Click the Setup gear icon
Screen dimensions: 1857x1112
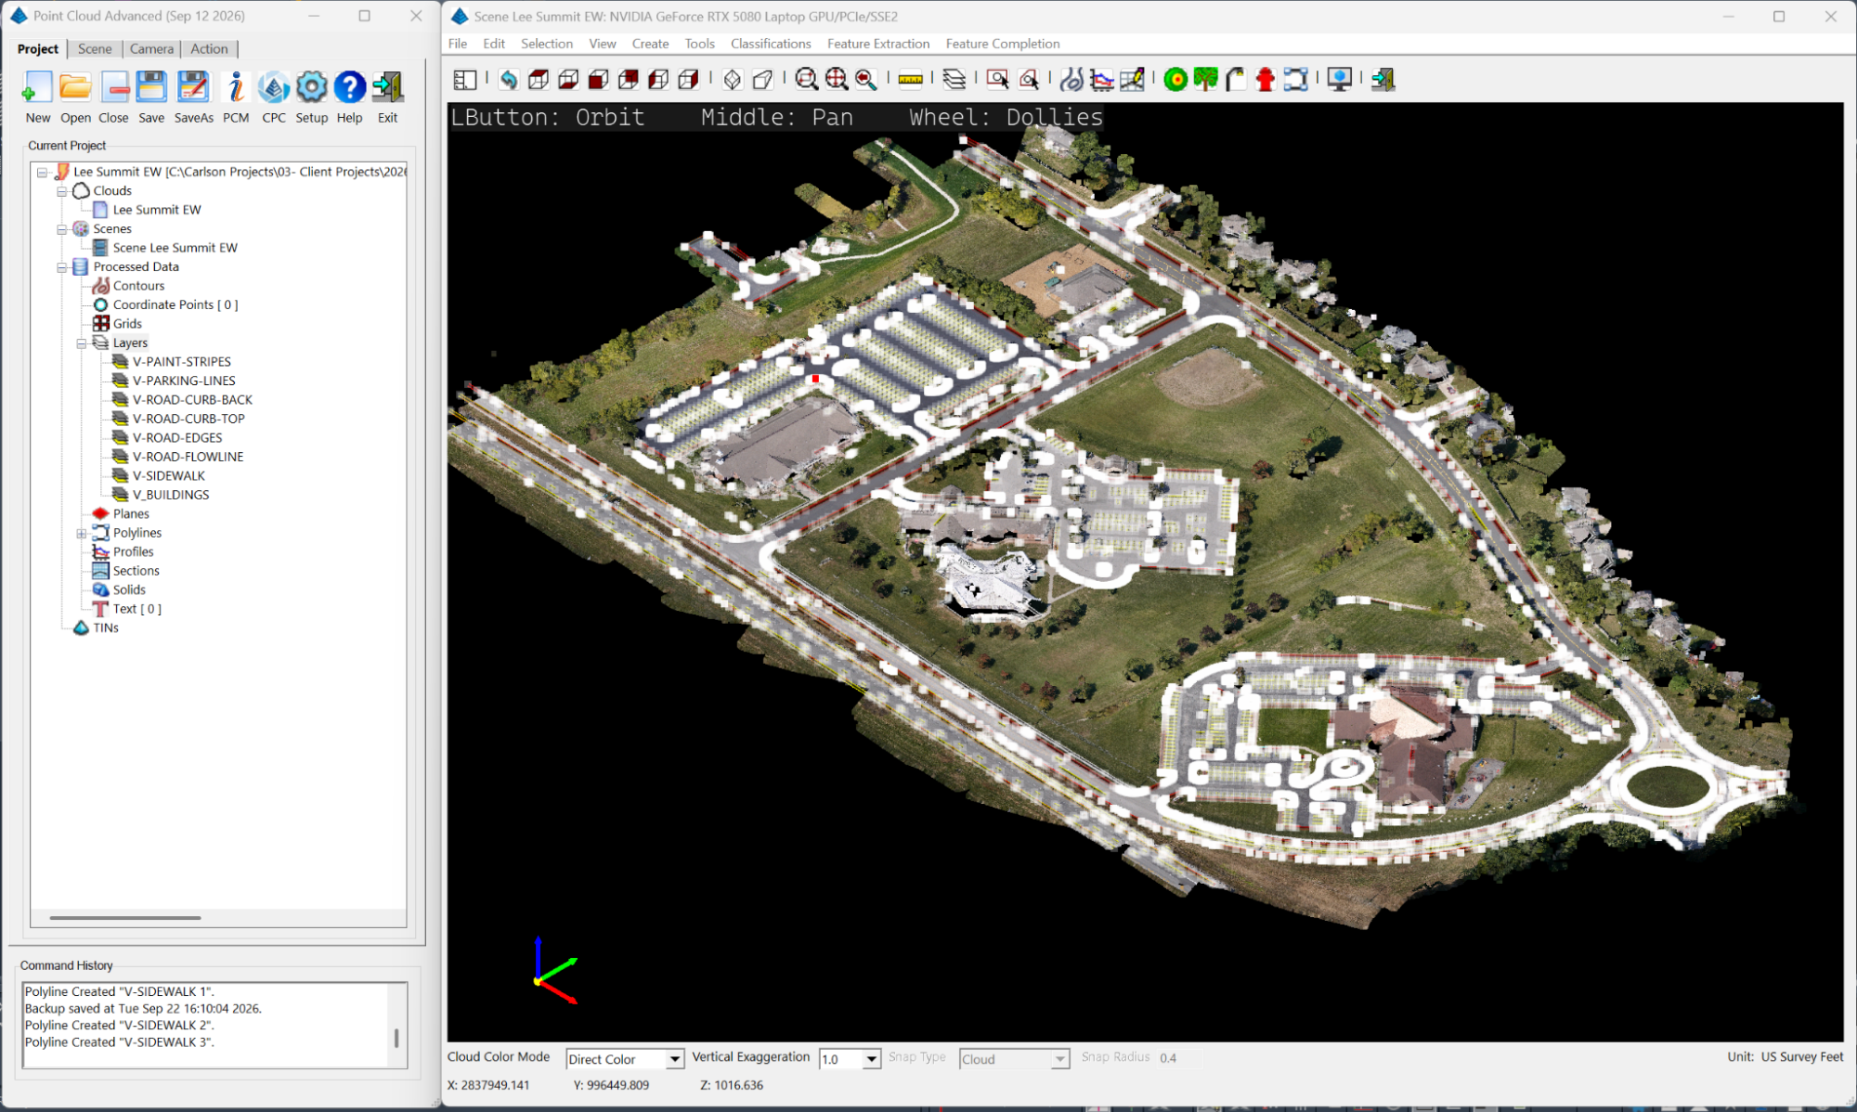coord(312,87)
